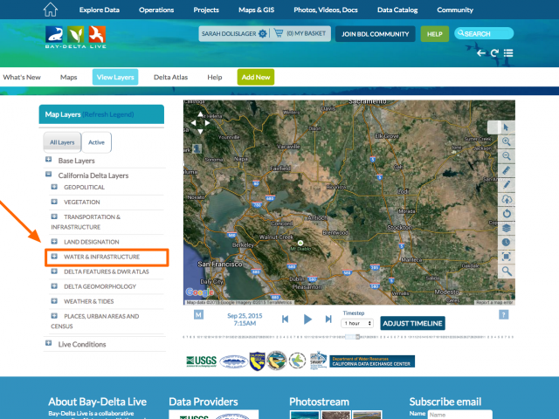The width and height of the screenshot is (559, 419).
Task: Pan map left with arrow control
Action: pos(193,123)
